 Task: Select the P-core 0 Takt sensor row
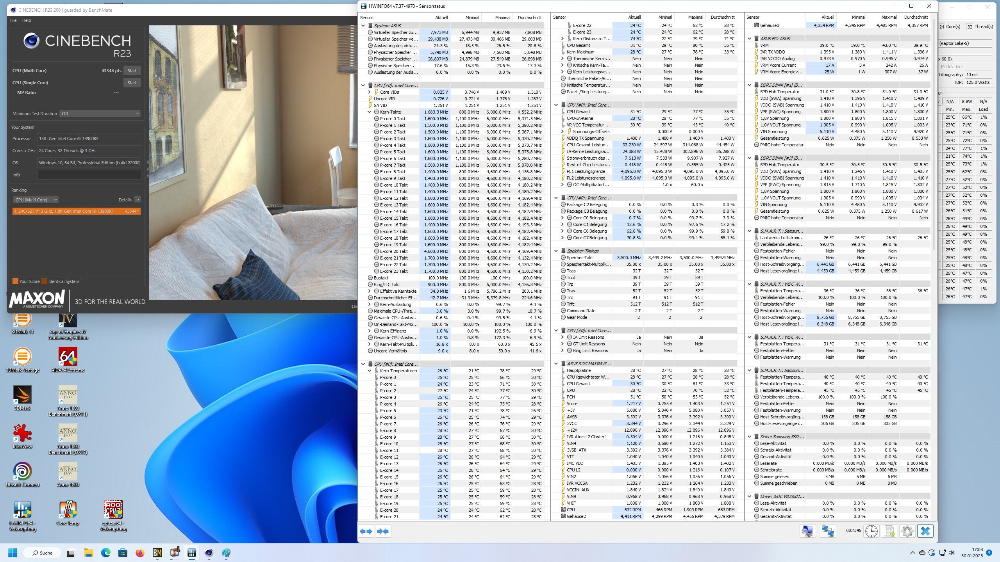tap(452, 119)
